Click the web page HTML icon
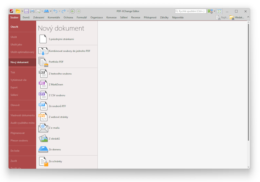This screenshot has width=260, height=182. [43, 117]
